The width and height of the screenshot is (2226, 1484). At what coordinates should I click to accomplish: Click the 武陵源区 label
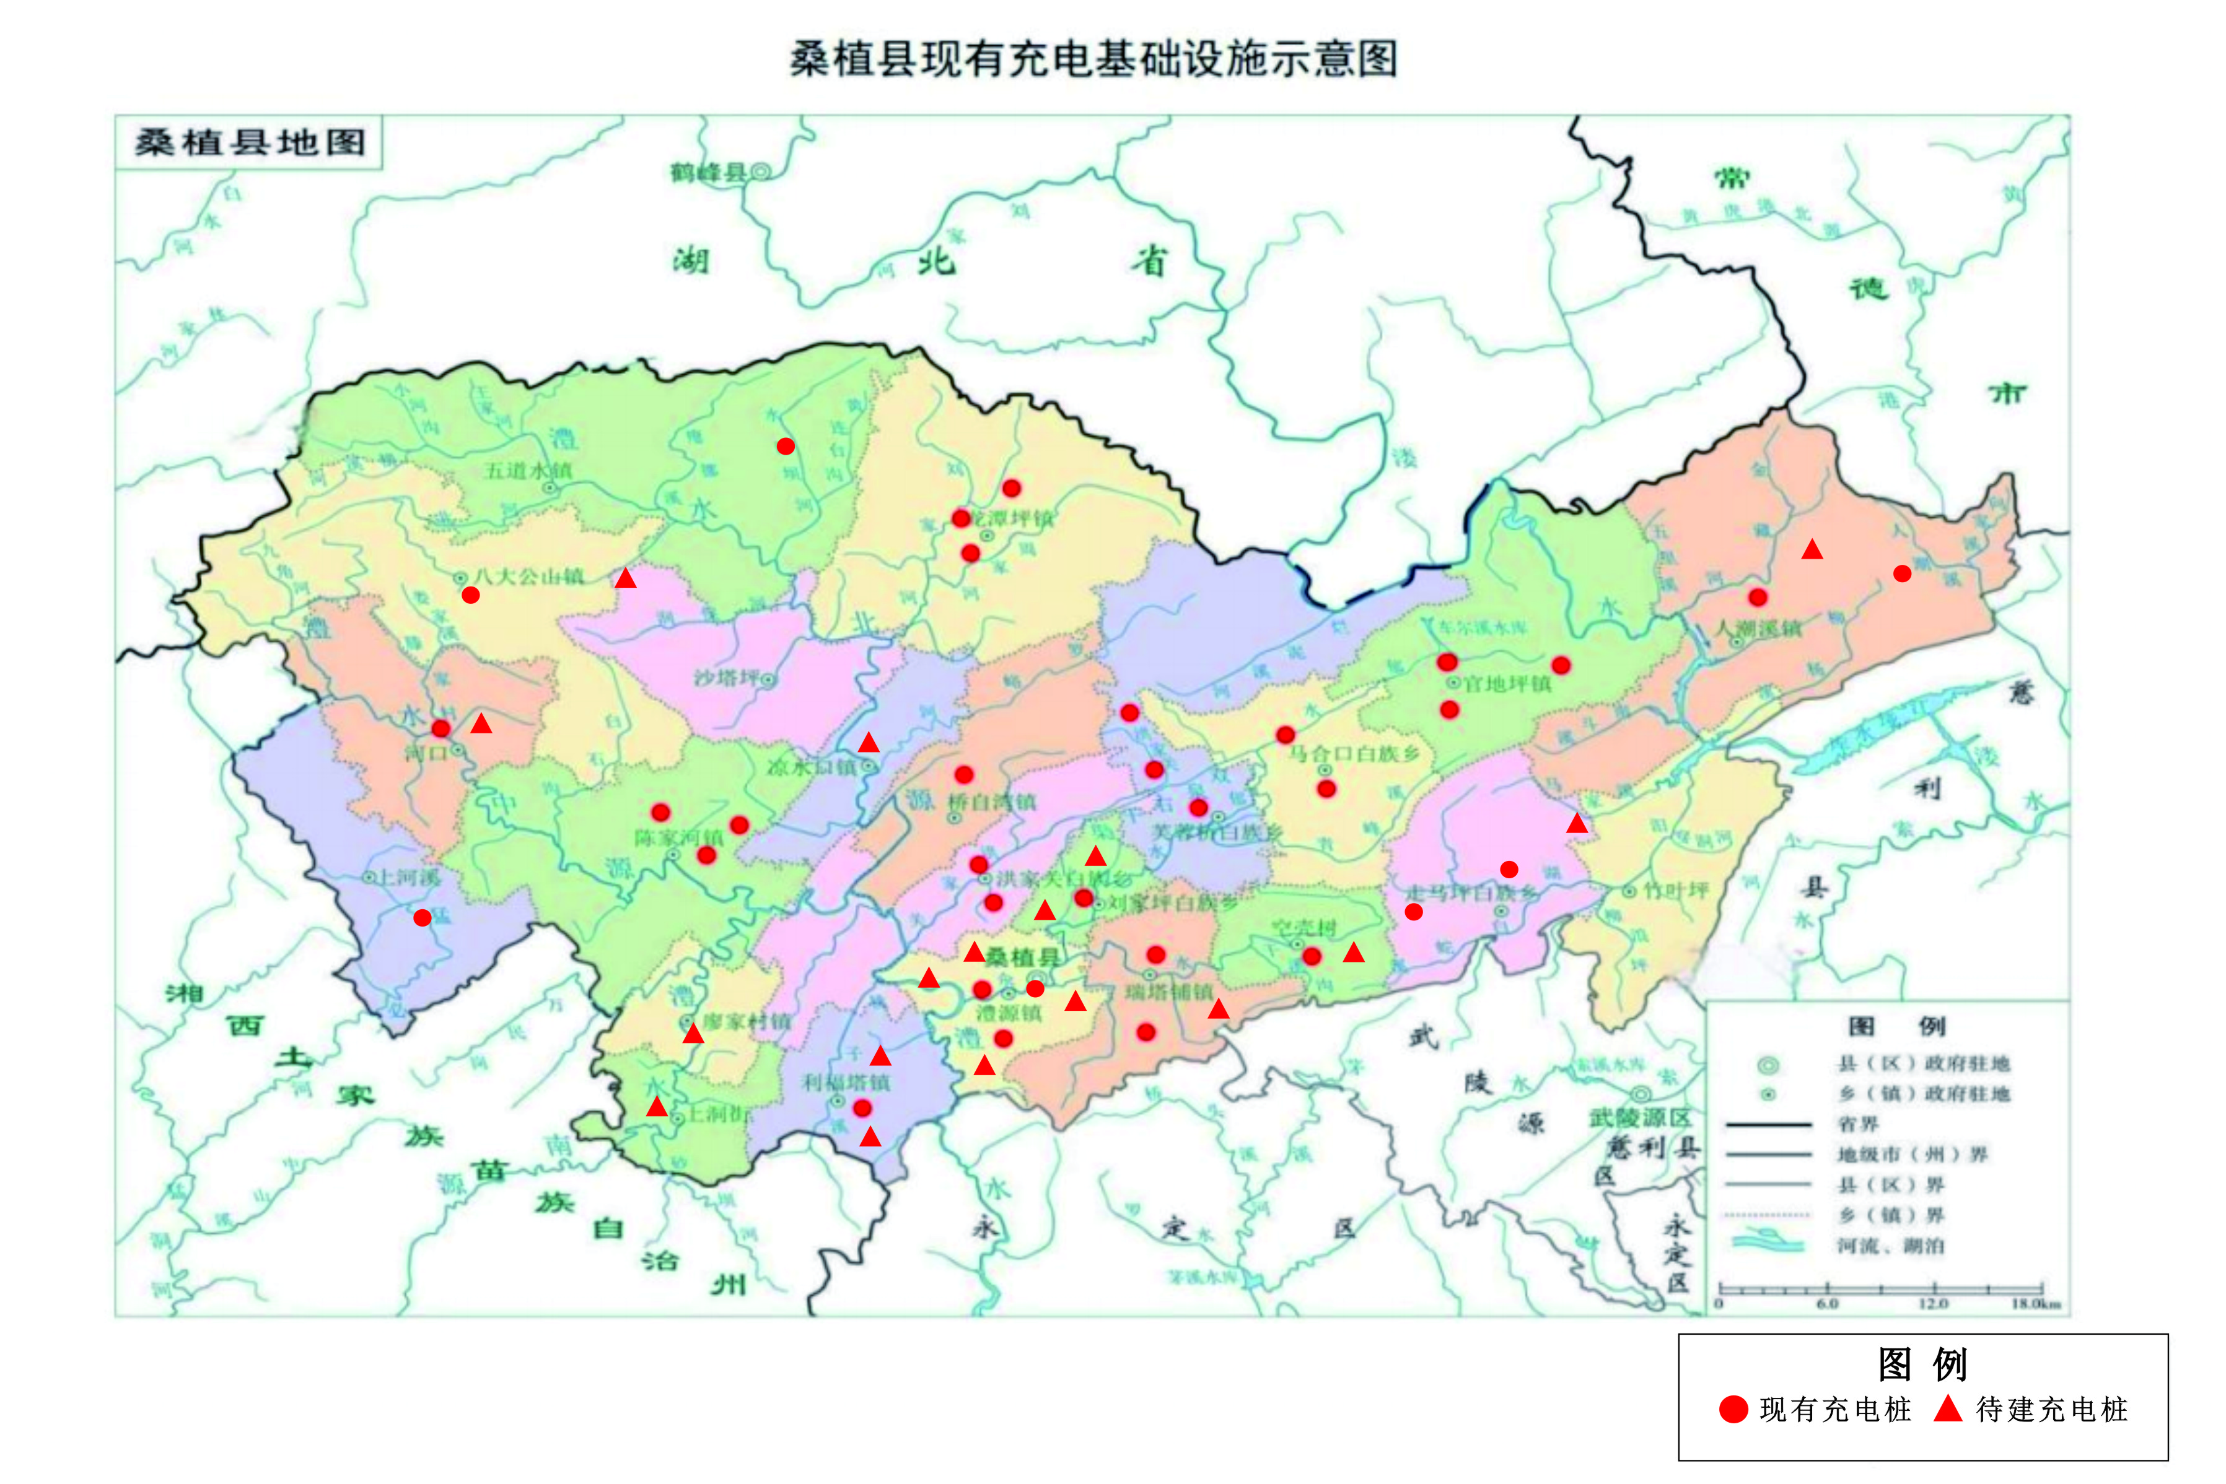tap(1639, 1118)
